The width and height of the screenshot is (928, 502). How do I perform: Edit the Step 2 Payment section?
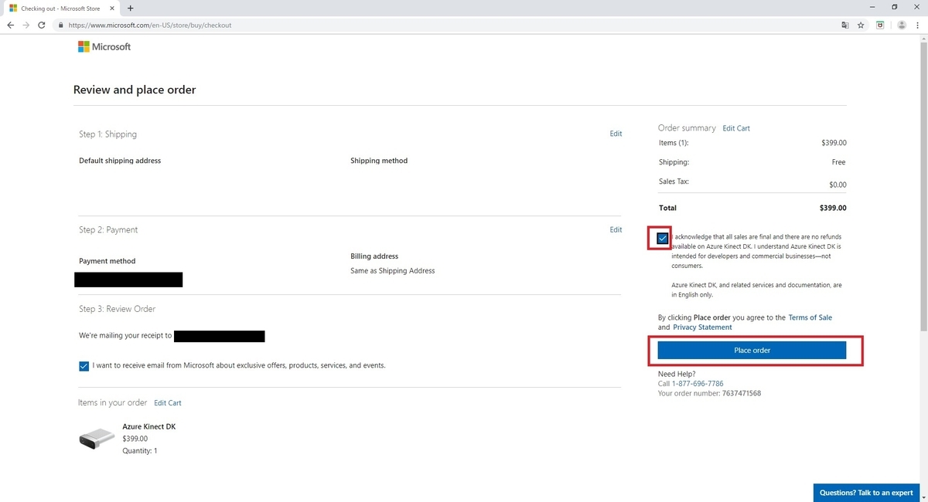[x=616, y=229]
